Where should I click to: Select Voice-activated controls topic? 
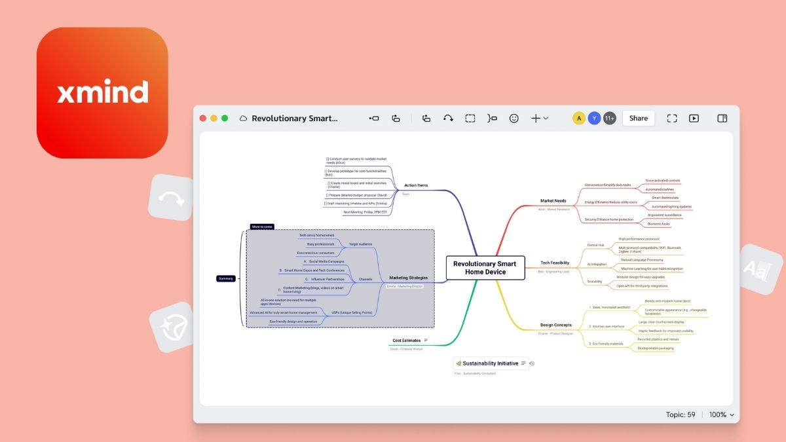(x=663, y=180)
